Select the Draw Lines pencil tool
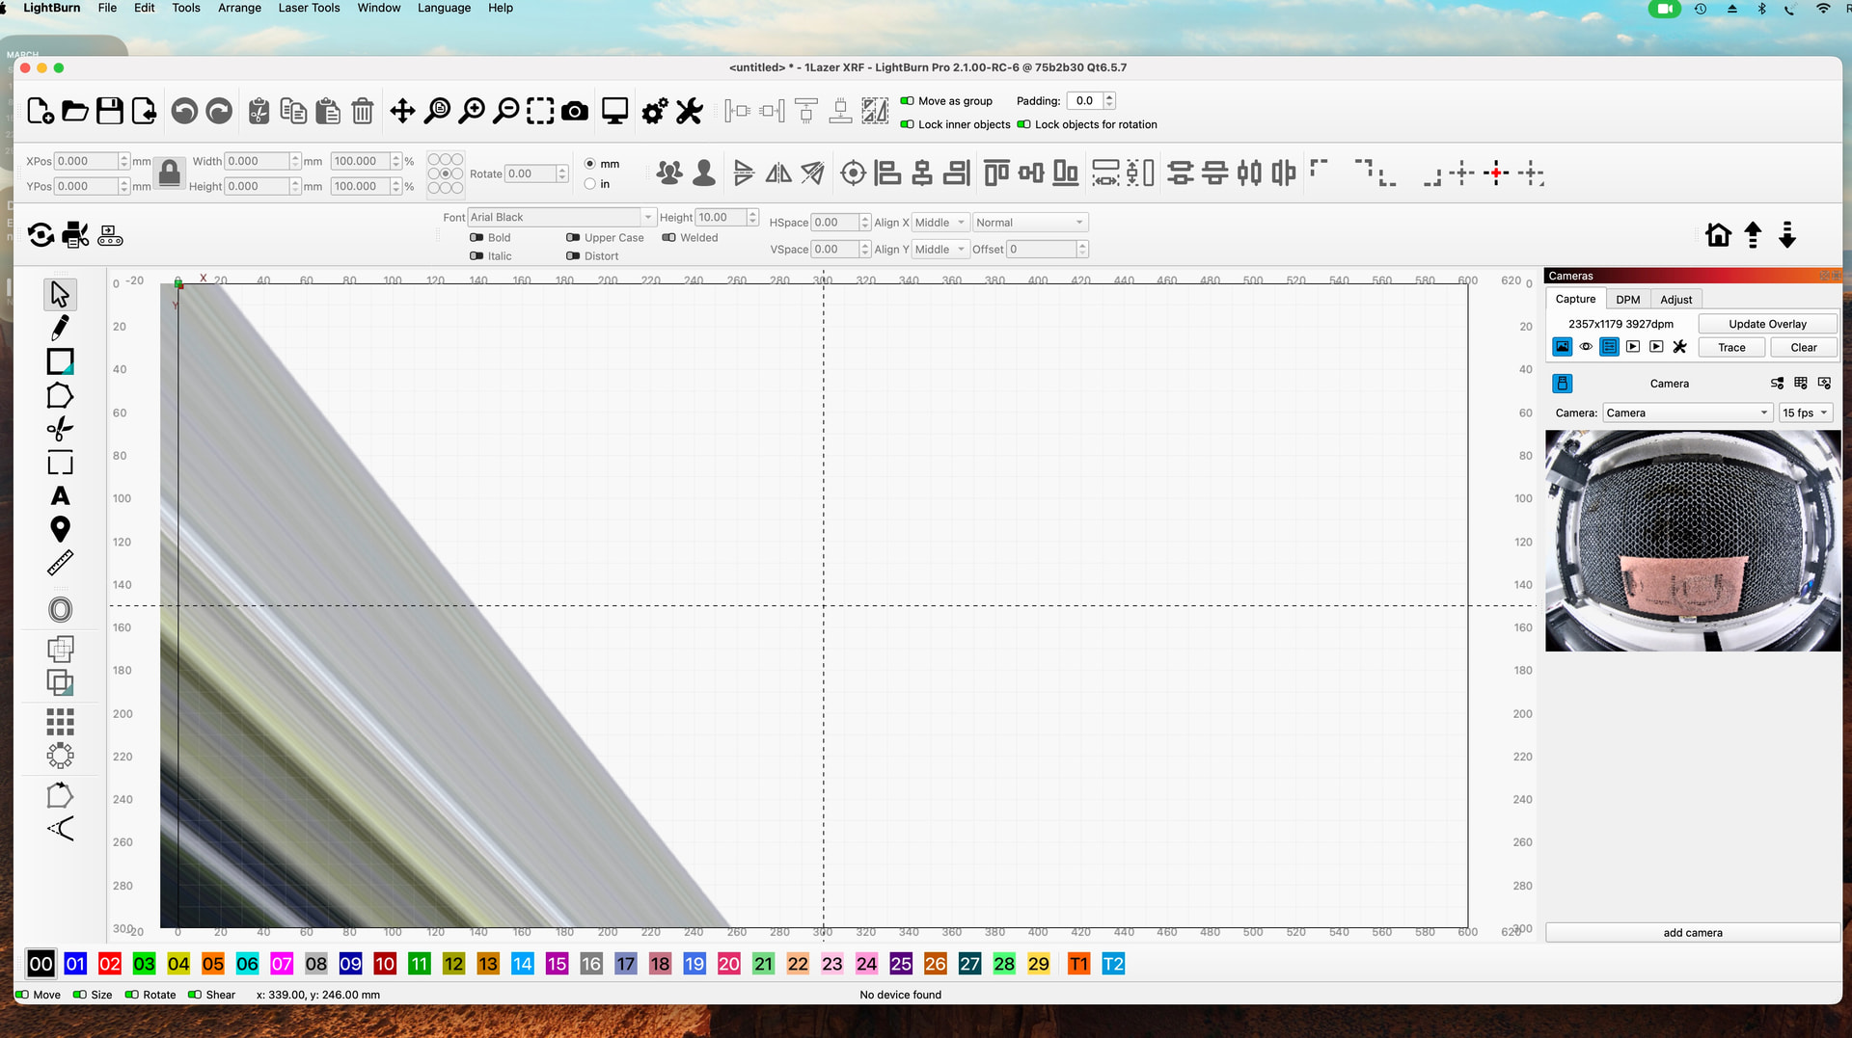1852x1038 pixels. click(60, 328)
